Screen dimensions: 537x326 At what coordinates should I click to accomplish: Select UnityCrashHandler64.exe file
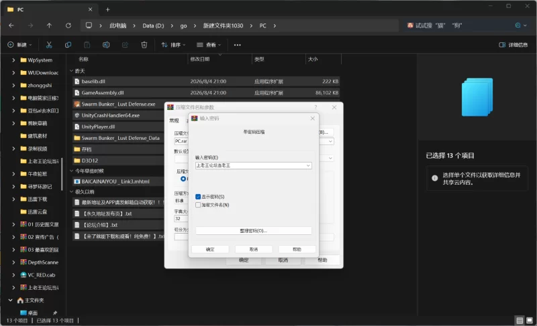118,115
